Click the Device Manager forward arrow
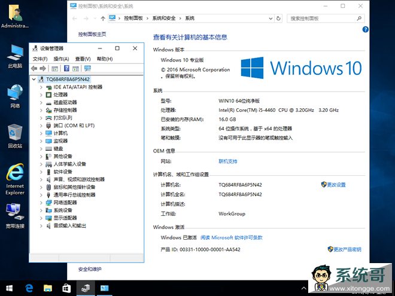395x296 pixels. (x=43, y=68)
